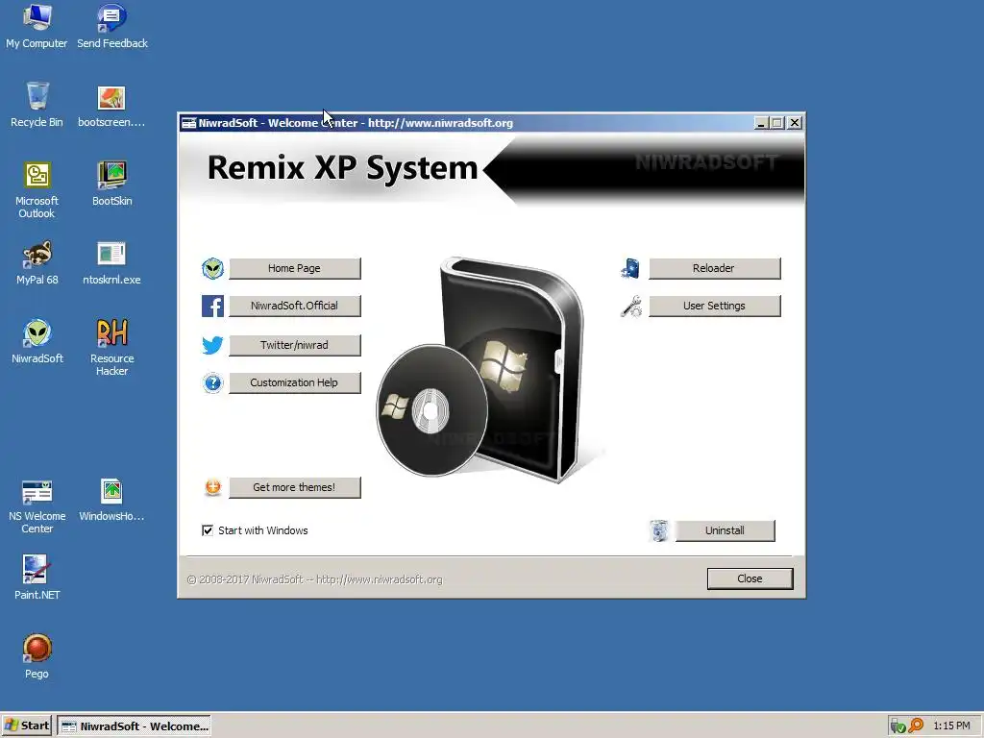This screenshot has height=738, width=984.
Task: Select the Recycle Bin icon
Action: [37, 105]
